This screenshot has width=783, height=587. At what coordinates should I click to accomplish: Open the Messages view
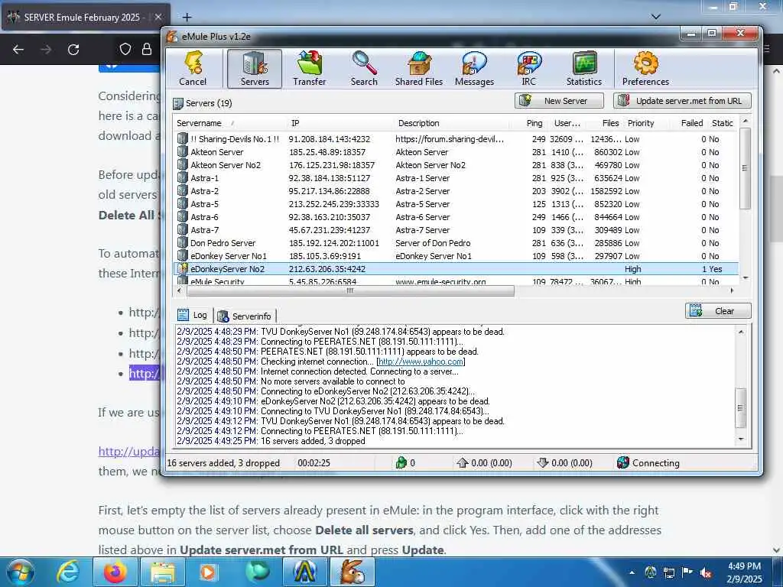point(474,69)
